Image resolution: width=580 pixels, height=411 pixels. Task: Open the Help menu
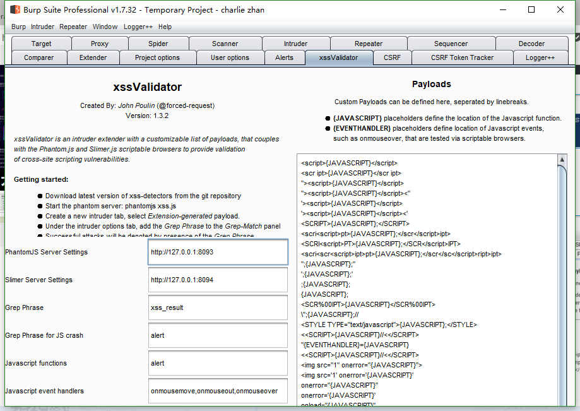tap(165, 27)
